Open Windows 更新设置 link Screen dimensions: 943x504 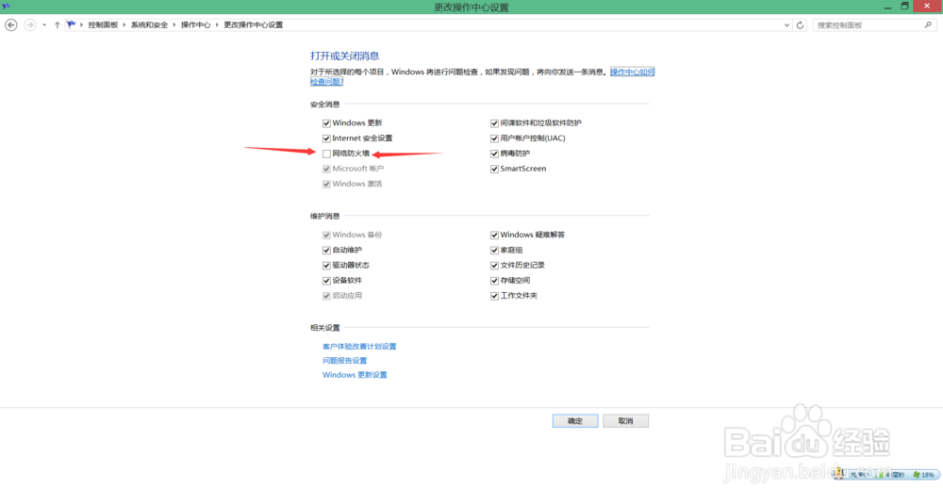click(x=355, y=375)
